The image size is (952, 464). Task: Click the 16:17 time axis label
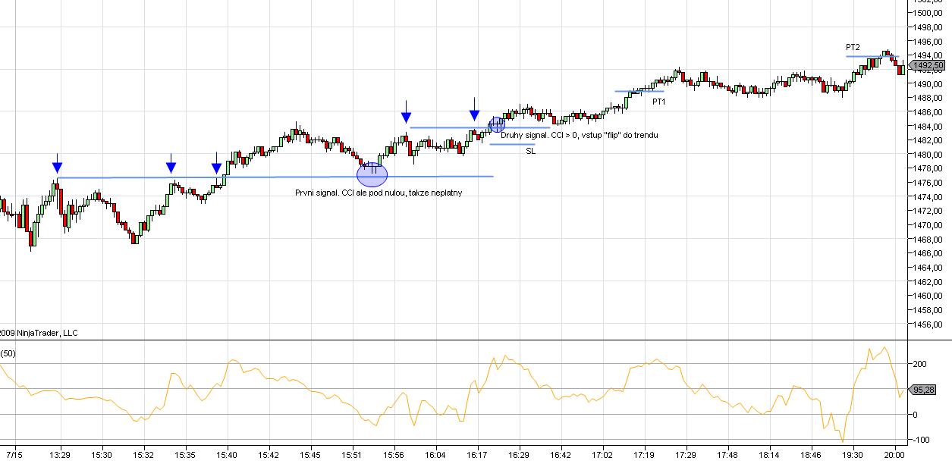pos(477,456)
